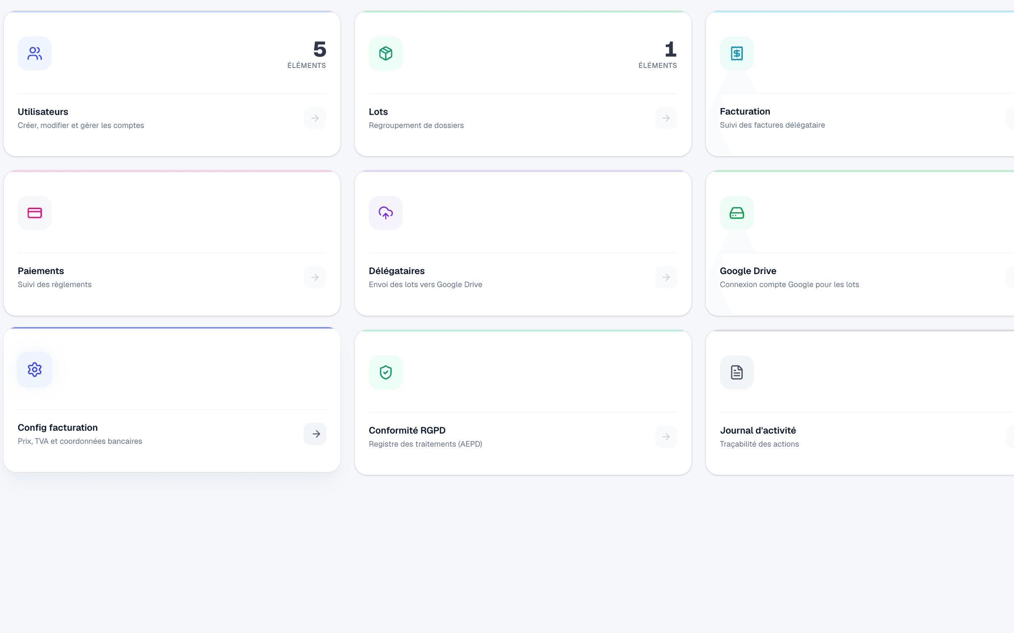Open Délégataires using the arrow button
1014x633 pixels.
pos(666,277)
